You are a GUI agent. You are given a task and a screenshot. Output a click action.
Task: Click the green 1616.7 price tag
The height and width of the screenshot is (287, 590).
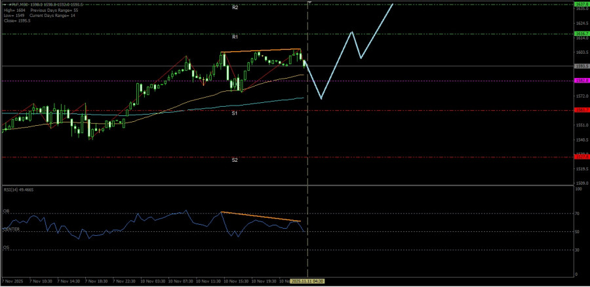580,33
